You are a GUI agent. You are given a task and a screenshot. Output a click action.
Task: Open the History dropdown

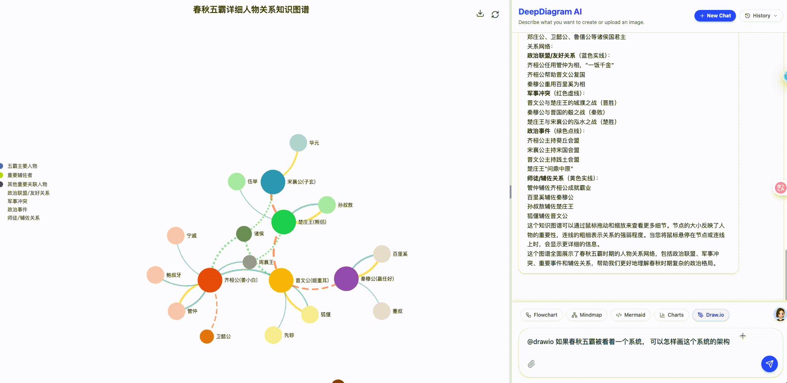761,16
